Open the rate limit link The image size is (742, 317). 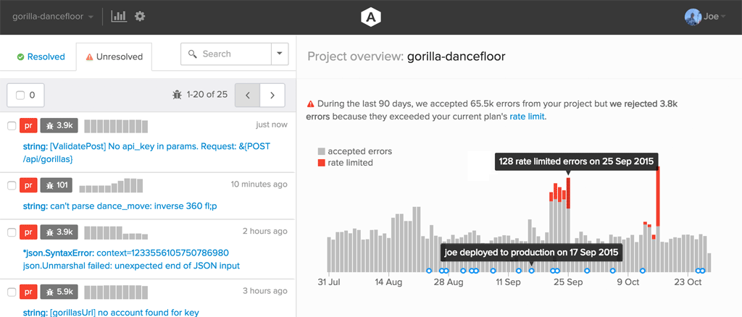click(528, 117)
